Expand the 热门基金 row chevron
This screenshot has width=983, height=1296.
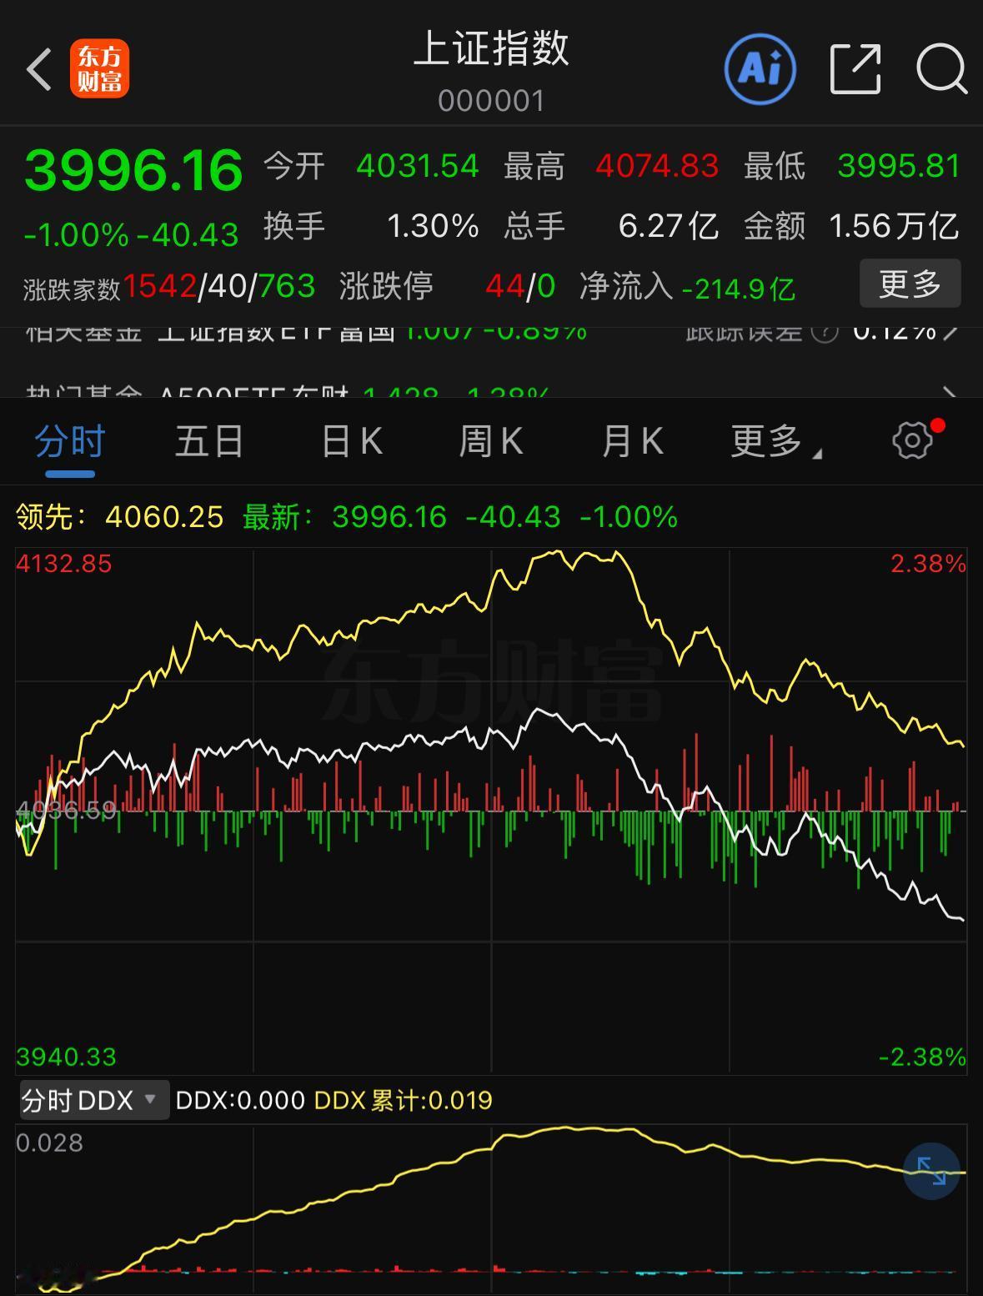pos(949,392)
